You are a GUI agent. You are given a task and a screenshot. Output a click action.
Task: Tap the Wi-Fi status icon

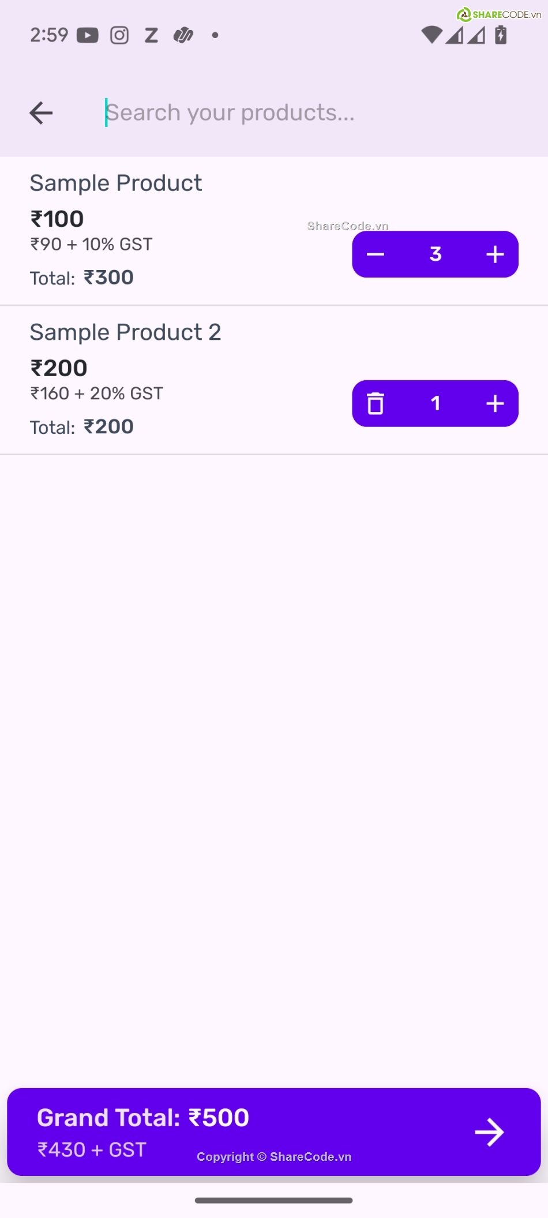tap(431, 35)
